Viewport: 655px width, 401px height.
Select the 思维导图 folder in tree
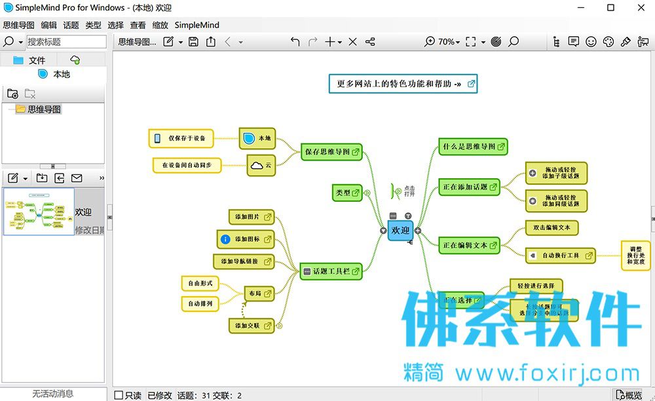point(39,109)
